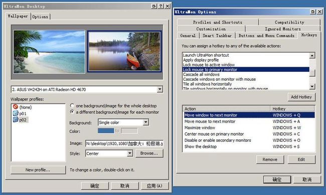The width and height of the screenshot is (326, 195).
Task: Open the Style dropdown showing Center
Action: (130, 153)
